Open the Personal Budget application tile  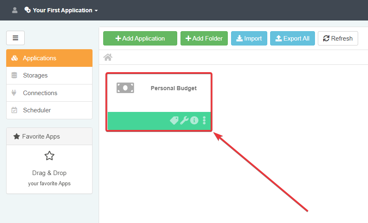(x=174, y=88)
